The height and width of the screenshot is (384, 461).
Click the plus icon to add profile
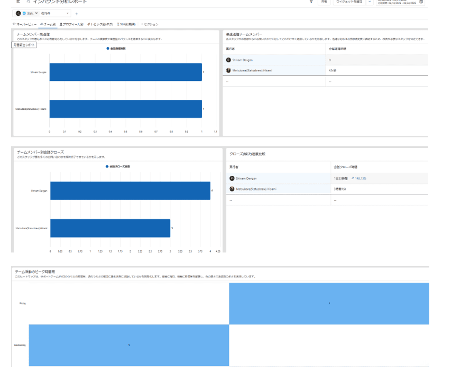pyautogui.click(x=77, y=13)
